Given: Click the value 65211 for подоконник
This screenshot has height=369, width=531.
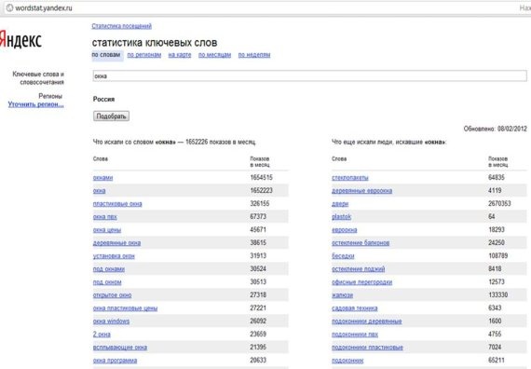Looking at the screenshot, I should coord(497,361).
